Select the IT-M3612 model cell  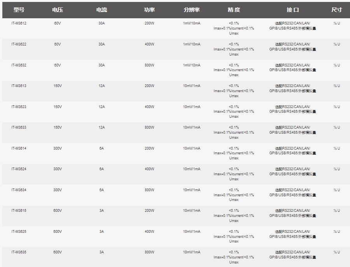click(19, 23)
